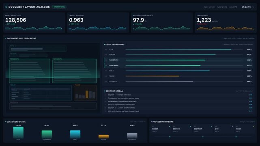Click the 14:22:05 clock
Image resolution: width=260 pixels, height=146 pixels.
point(246,7)
